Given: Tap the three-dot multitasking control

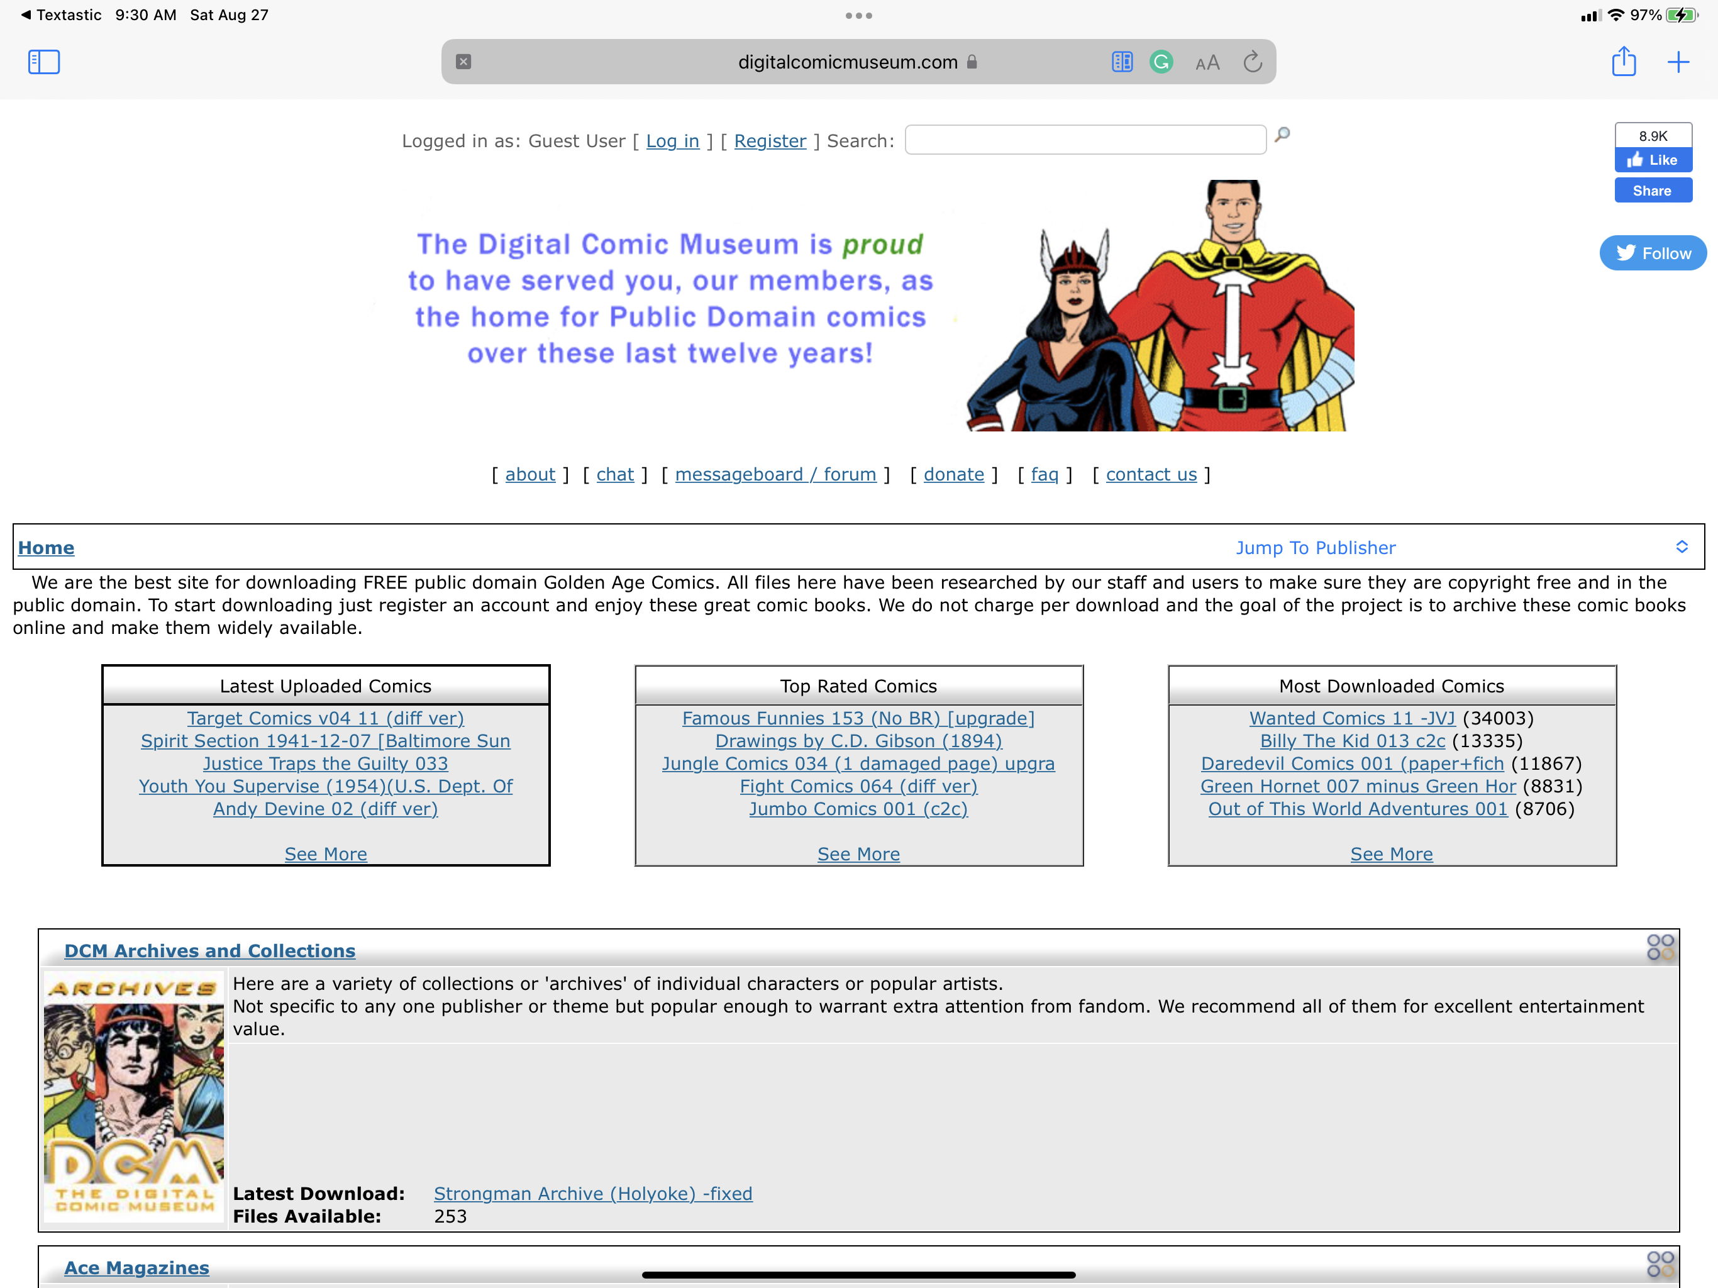Looking at the screenshot, I should [859, 16].
